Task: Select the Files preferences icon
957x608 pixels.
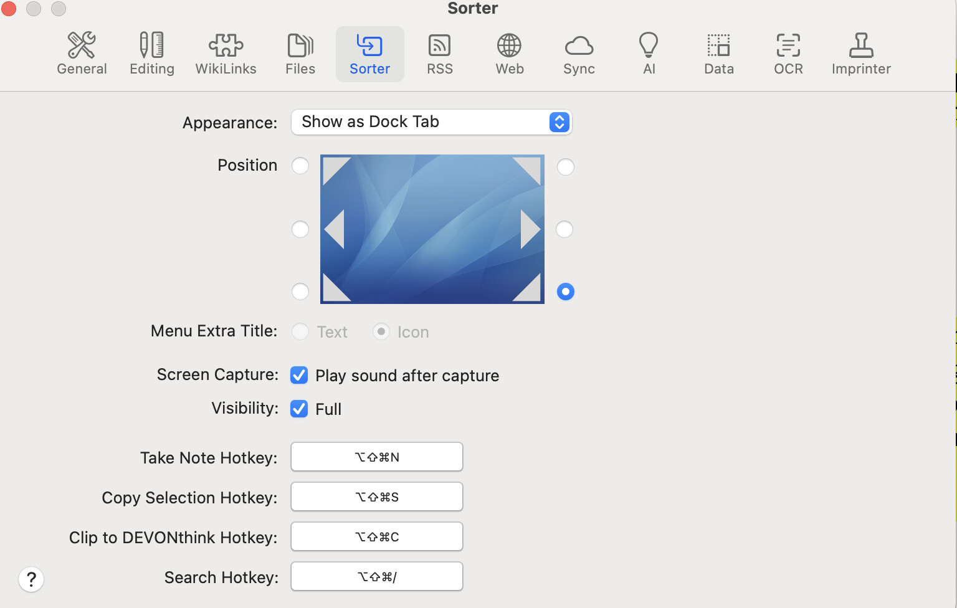Action: tap(300, 54)
